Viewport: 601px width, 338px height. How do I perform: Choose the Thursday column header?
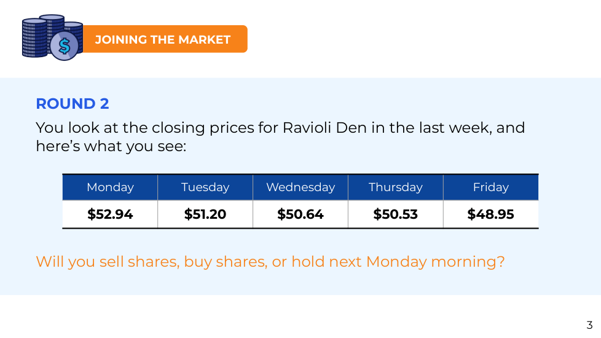pos(396,187)
